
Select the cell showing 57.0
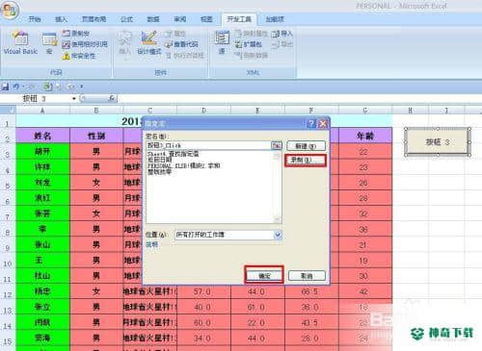tap(203, 291)
